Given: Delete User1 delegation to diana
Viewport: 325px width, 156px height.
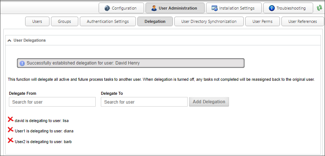Looking at the screenshot, I should [x=10, y=130].
